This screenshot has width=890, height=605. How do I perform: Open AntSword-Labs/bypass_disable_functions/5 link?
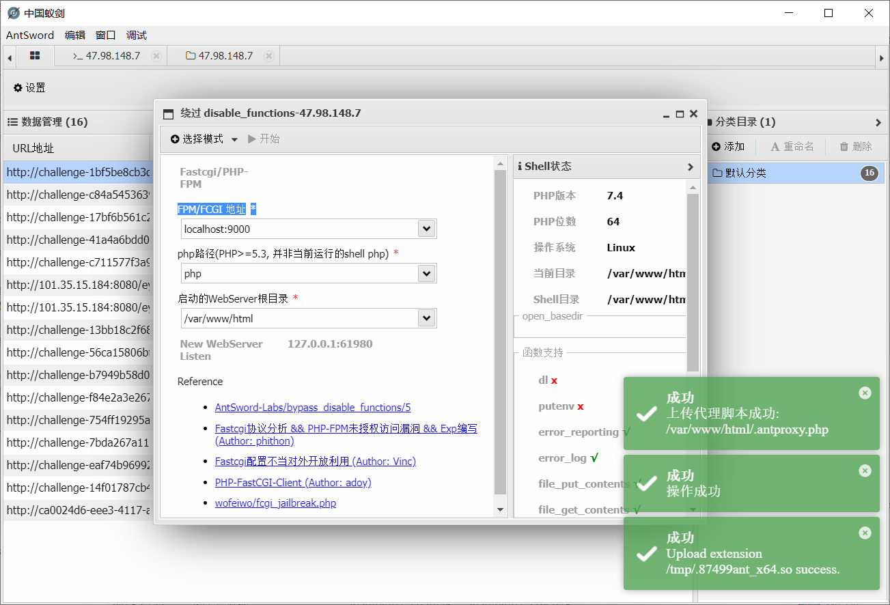313,407
